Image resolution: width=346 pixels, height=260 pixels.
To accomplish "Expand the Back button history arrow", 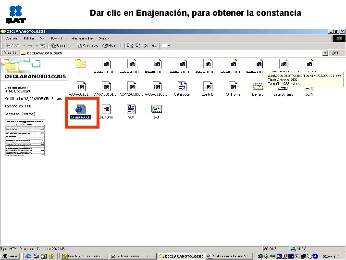I will coord(24,46).
